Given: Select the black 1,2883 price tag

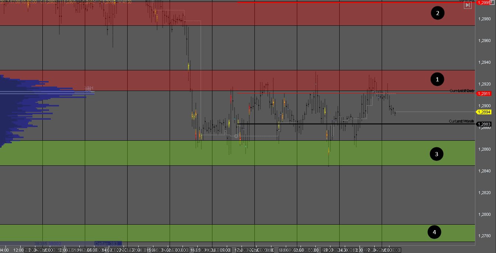Looking at the screenshot, I should pos(484,124).
